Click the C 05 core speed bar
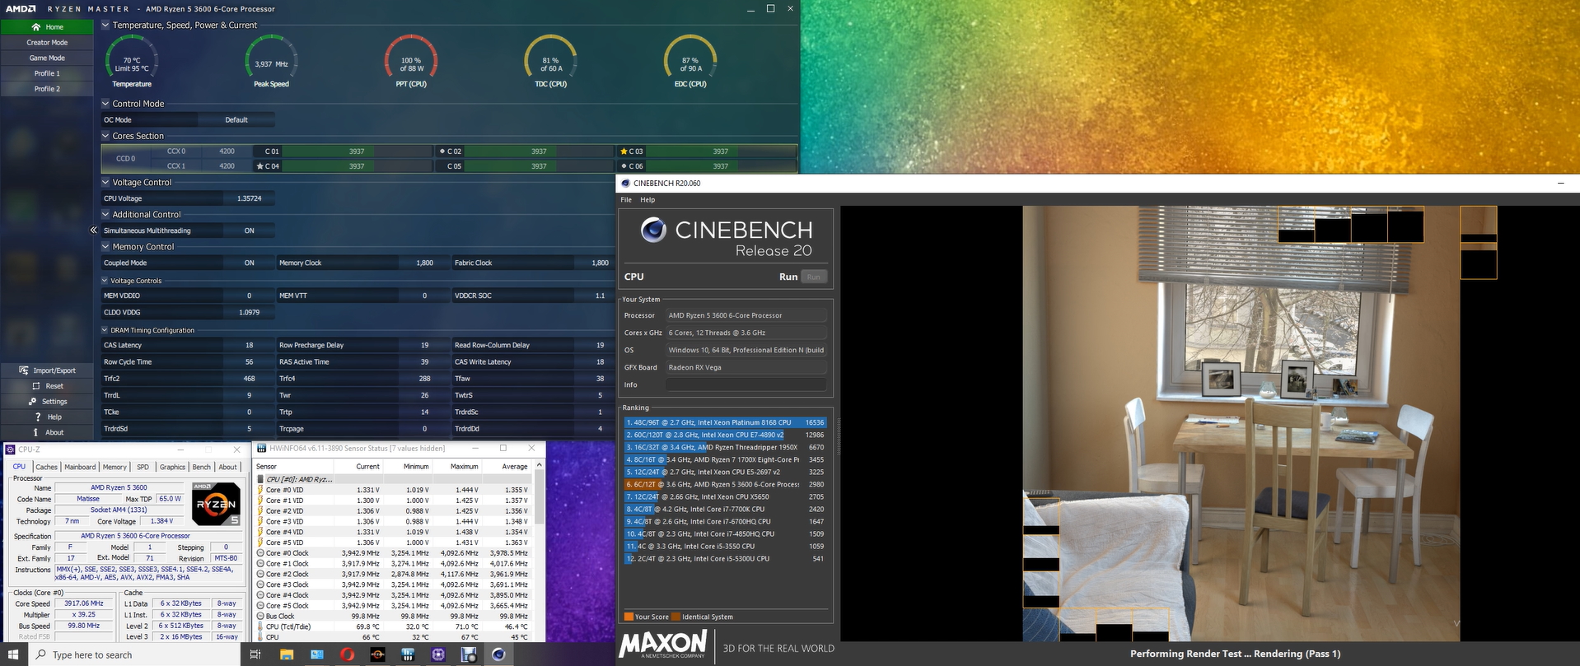 [539, 166]
